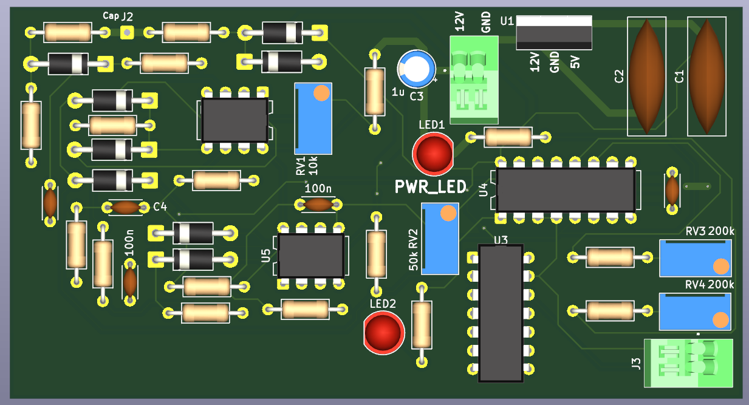Click the RV2 50k blue potentiometer
Viewport: 749px width, 405px height.
(439, 240)
